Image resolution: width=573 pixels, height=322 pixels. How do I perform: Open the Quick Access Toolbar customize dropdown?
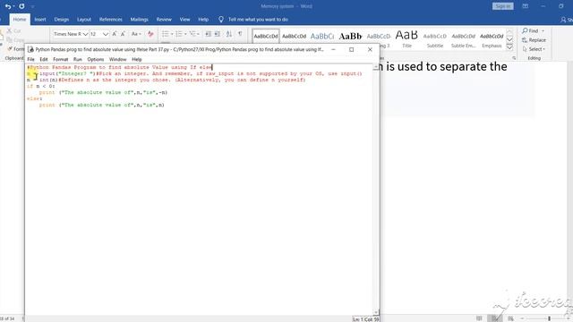click(32, 6)
